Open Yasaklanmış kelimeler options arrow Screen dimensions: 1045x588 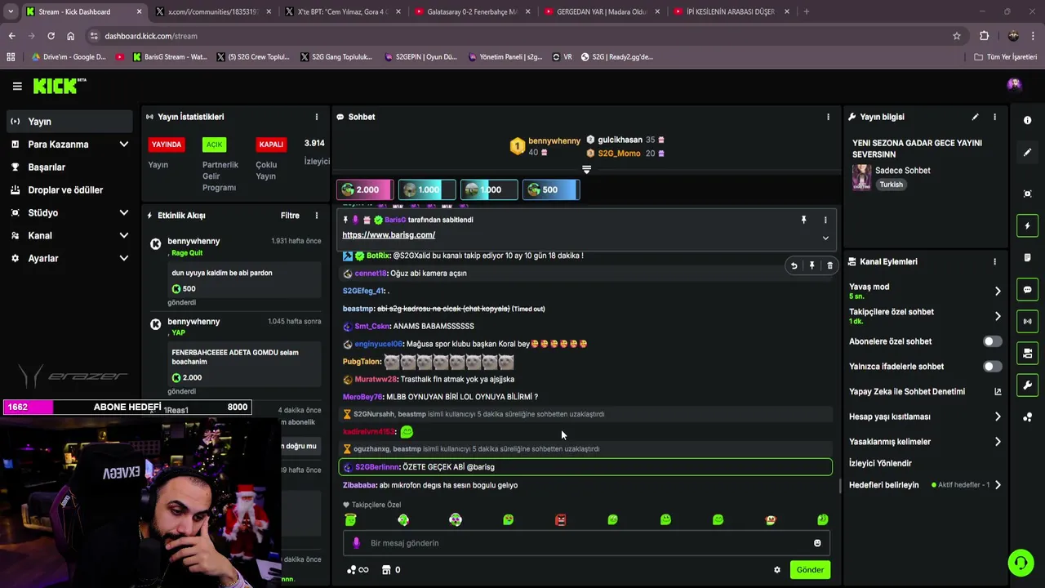998,442
